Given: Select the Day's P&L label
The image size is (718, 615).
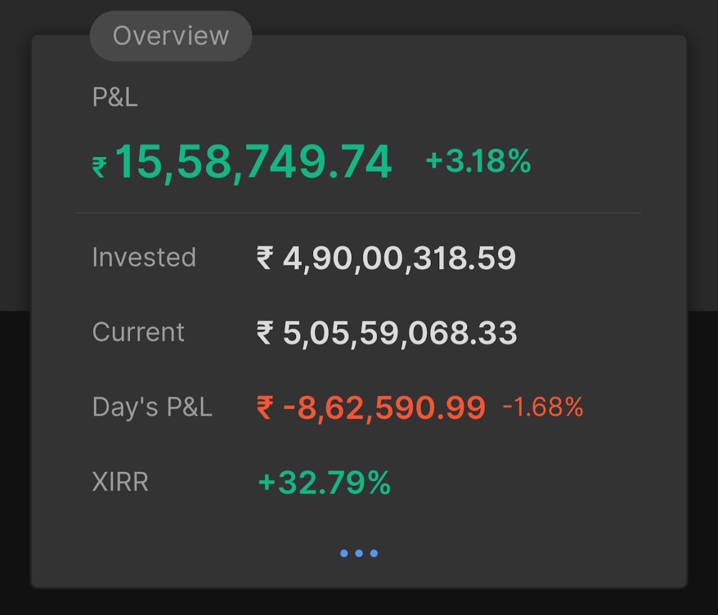Looking at the screenshot, I should [152, 407].
